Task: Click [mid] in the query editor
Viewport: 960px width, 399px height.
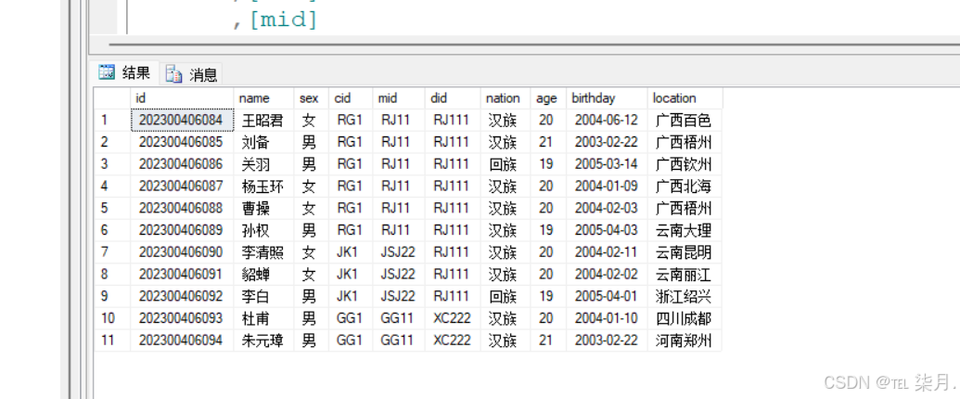Action: tap(284, 19)
